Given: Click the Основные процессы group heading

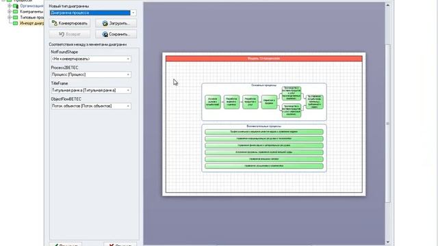Looking at the screenshot, I should click(263, 85).
